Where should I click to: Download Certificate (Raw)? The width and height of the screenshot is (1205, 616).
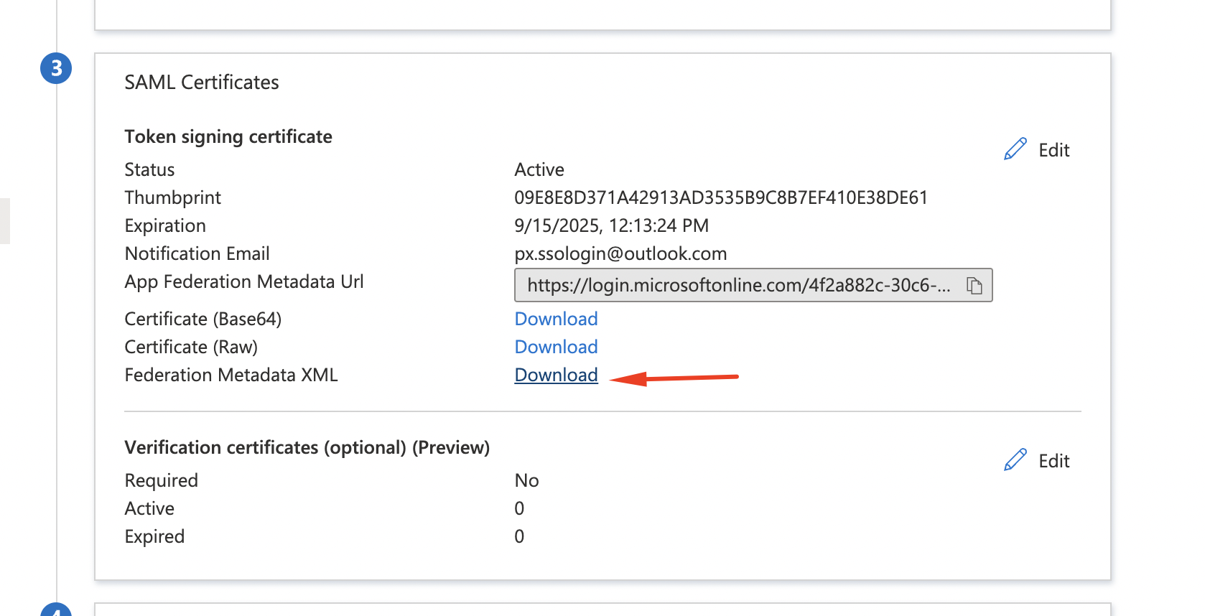(x=556, y=347)
